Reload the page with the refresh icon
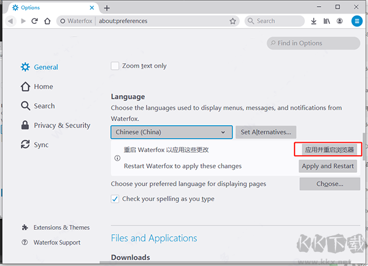Viewport: 368px width, 266px height. [35, 21]
